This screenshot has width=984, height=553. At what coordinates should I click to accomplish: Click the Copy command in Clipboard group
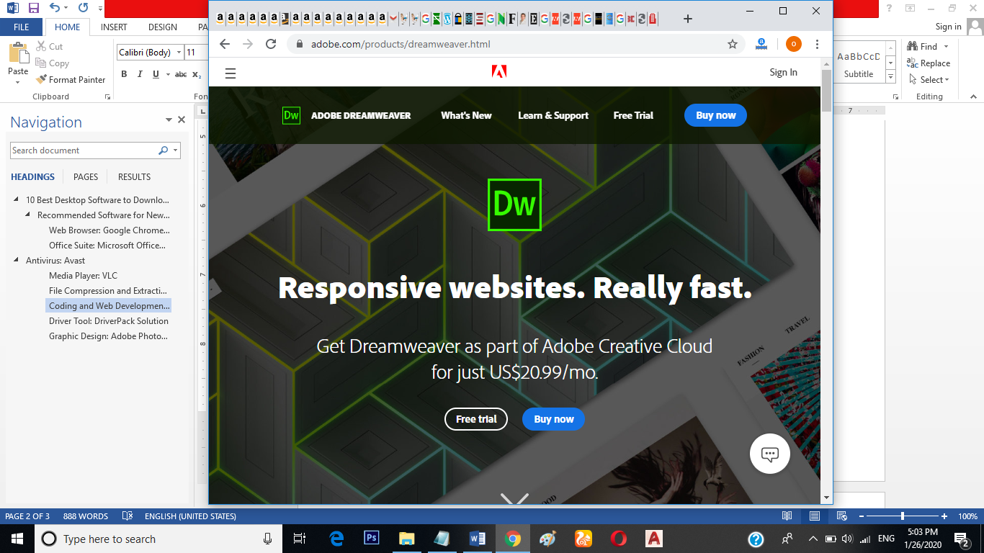(x=52, y=63)
